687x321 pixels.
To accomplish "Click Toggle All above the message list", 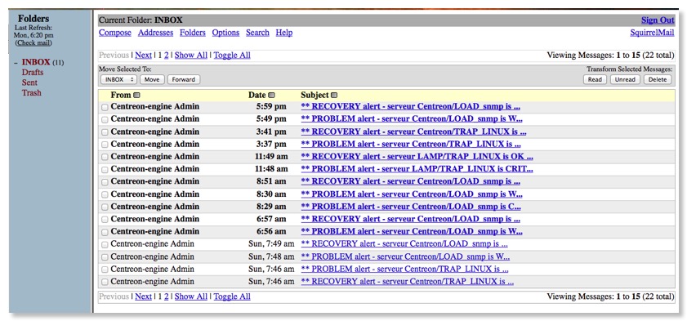I will pyautogui.click(x=232, y=56).
